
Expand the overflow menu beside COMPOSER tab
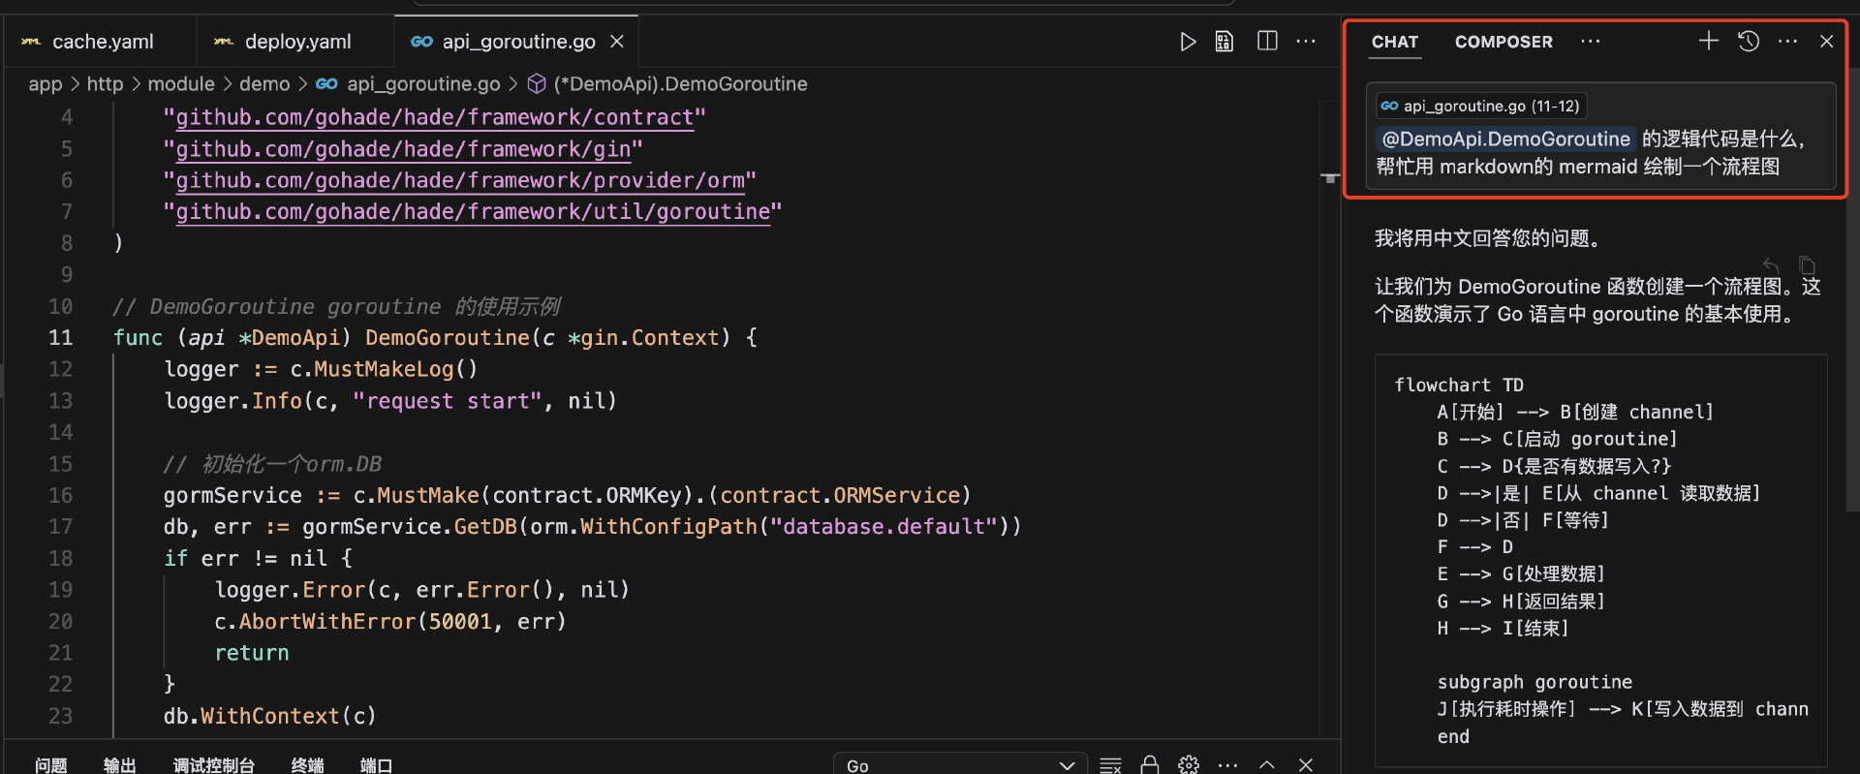point(1590,42)
